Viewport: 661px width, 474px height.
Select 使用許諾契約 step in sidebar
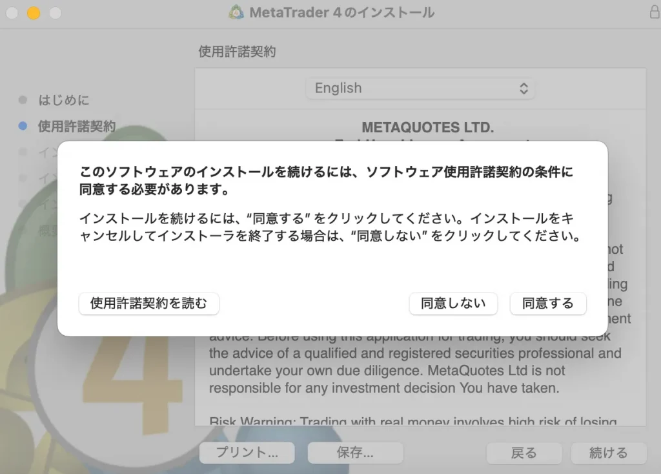pyautogui.click(x=77, y=126)
